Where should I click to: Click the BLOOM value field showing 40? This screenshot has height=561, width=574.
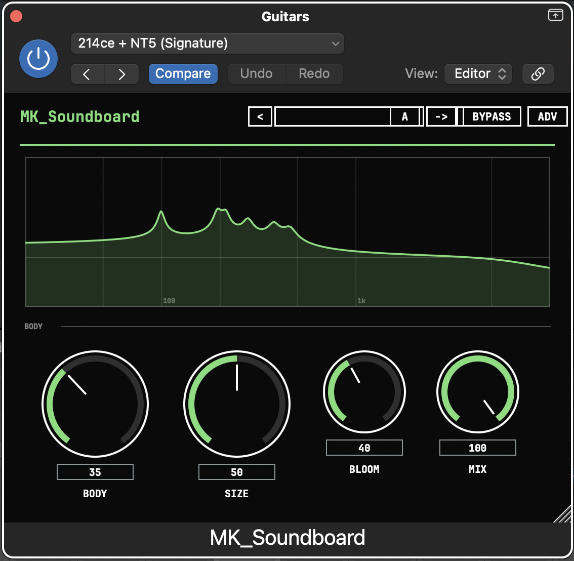pyautogui.click(x=364, y=448)
